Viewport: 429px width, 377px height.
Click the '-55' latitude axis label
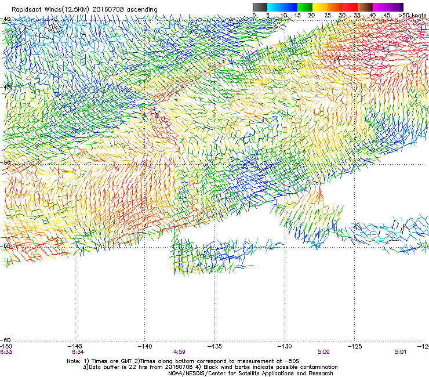[x=5, y=245]
